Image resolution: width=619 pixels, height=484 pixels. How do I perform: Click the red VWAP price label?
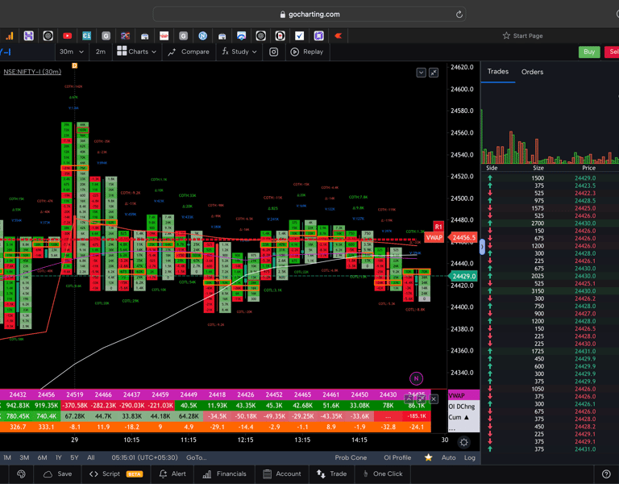point(434,238)
